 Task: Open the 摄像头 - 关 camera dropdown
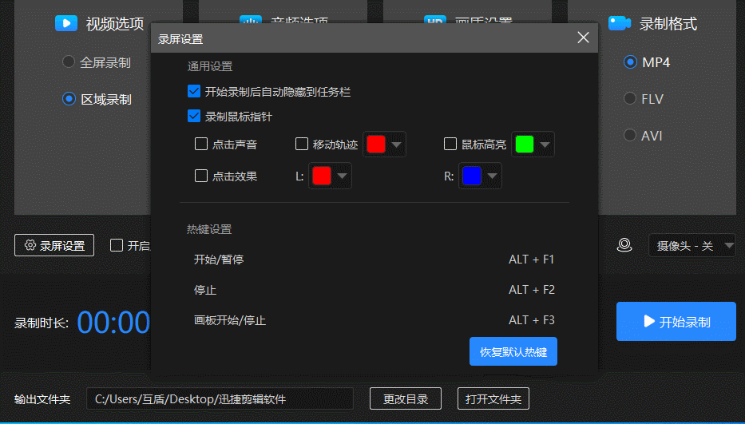point(692,246)
